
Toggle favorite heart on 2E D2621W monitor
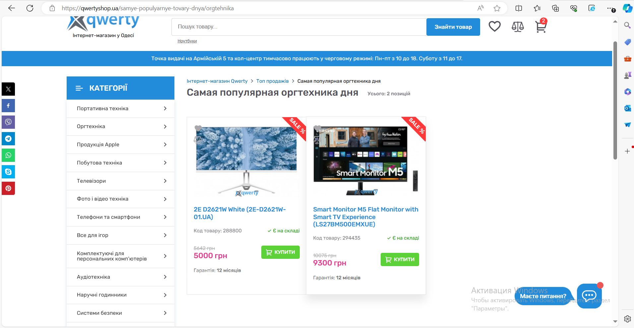(x=198, y=128)
